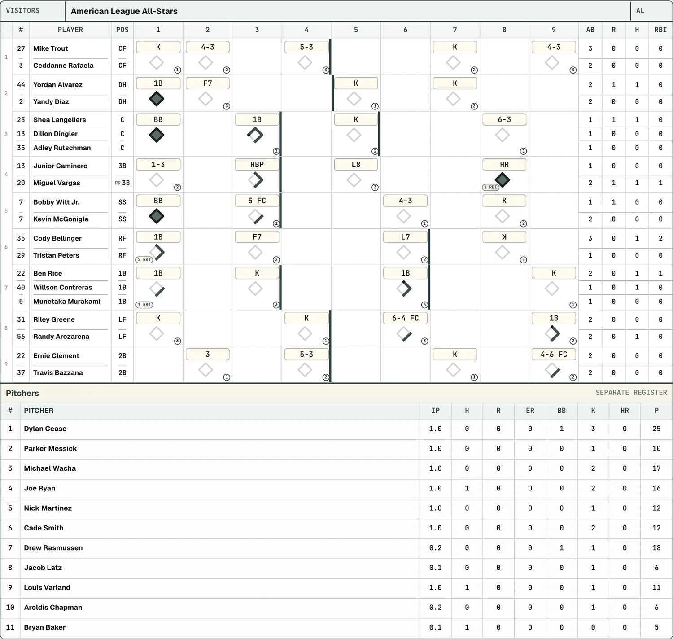Click the POS column header
Screen dimensions: 673x639
point(122,30)
